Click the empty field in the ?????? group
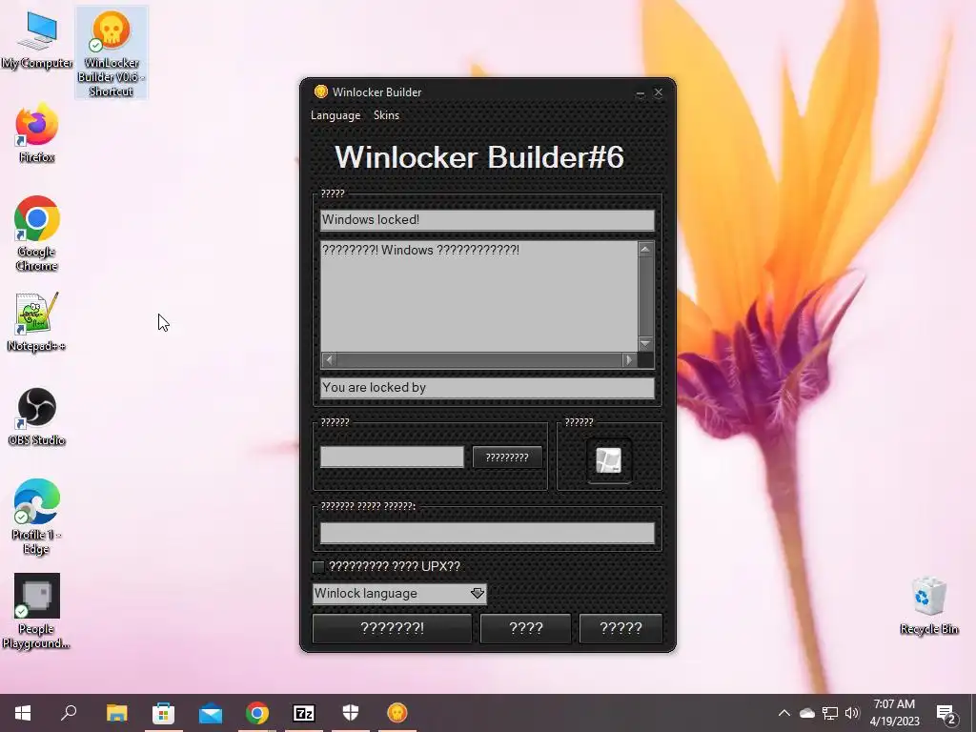Viewport: 976px width, 732px height. (392, 457)
